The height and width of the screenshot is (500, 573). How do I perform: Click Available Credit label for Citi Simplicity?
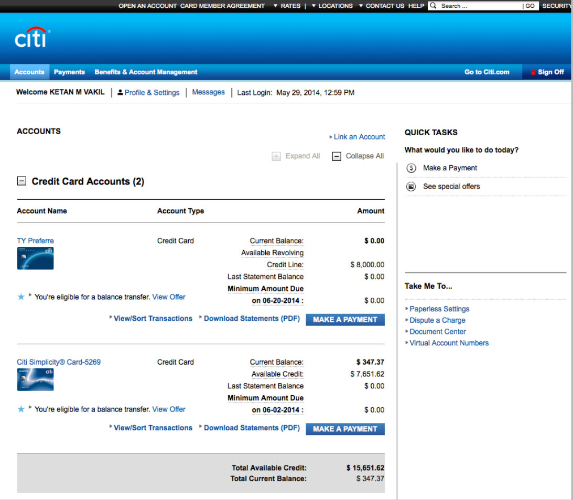277,374
